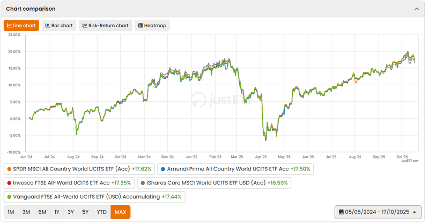Viewport: 429px width, 224px height.
Task: Select the MAX time range
Action: [x=120, y=212]
